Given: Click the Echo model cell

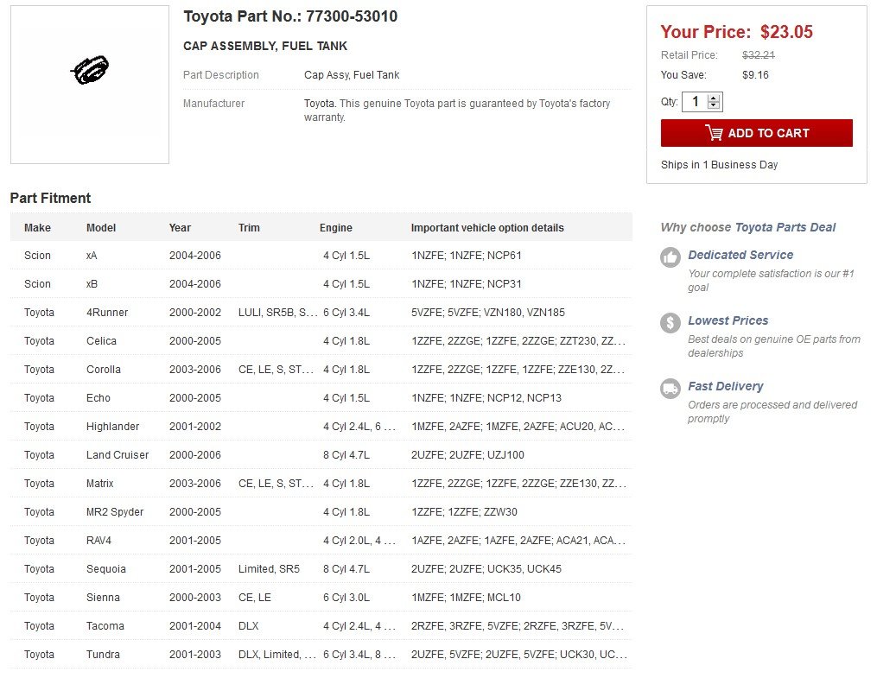Looking at the screenshot, I should point(99,398).
